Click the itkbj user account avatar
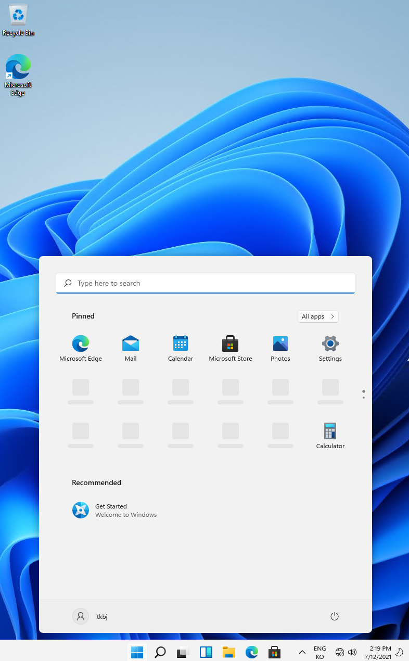 (81, 616)
